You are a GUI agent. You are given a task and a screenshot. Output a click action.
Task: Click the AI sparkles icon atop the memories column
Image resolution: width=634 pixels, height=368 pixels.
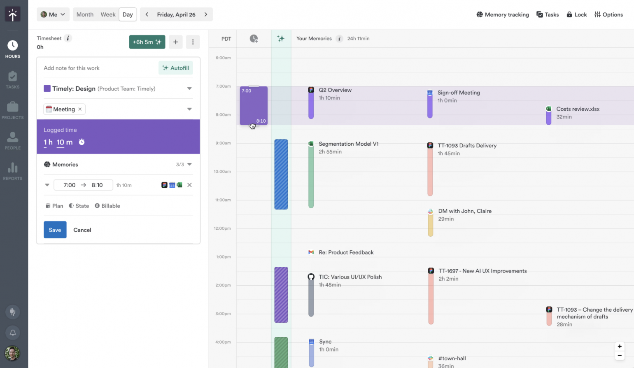pos(281,39)
